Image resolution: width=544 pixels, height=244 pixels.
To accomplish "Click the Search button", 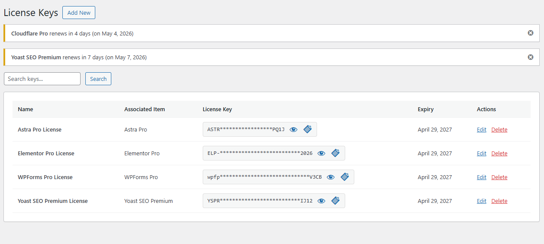I will pyautogui.click(x=98, y=79).
